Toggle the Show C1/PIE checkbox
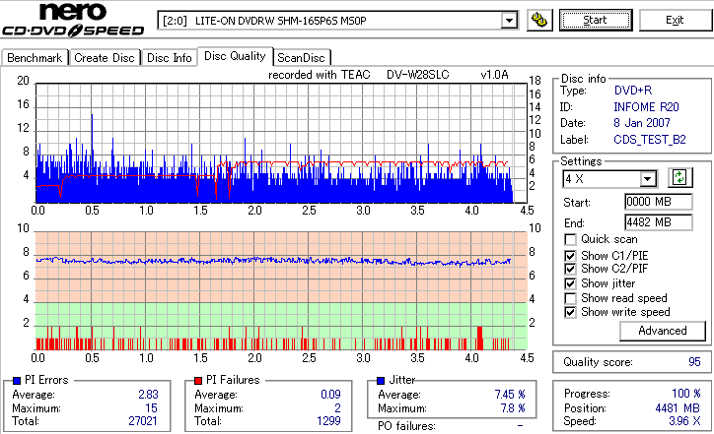The width and height of the screenshot is (714, 434). [570, 256]
